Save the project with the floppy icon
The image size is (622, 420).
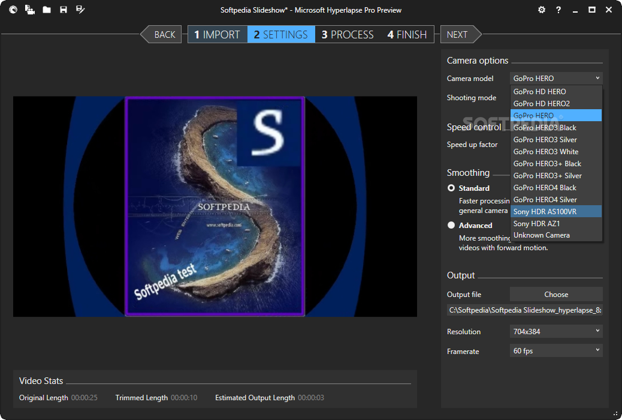(x=64, y=10)
